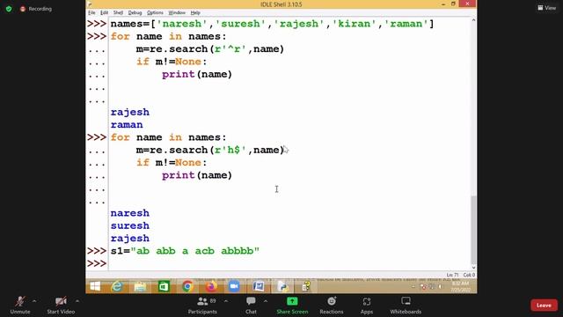Click the names list definition line
The width and height of the screenshot is (563, 317).
[x=272, y=24]
